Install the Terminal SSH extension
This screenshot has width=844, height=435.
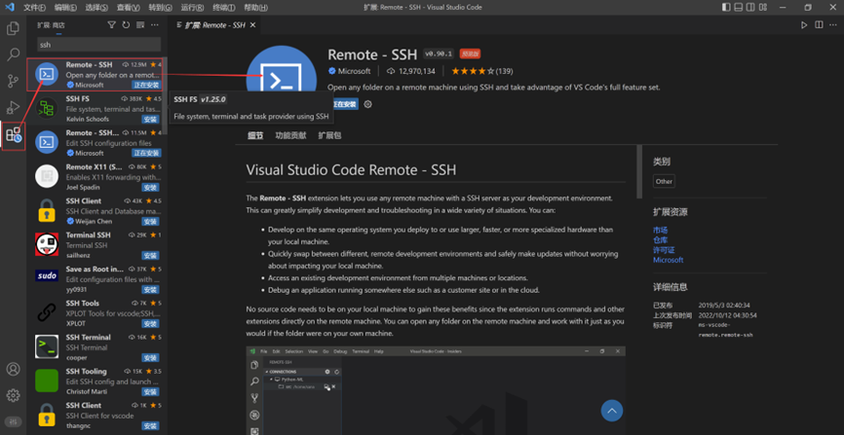(150, 255)
